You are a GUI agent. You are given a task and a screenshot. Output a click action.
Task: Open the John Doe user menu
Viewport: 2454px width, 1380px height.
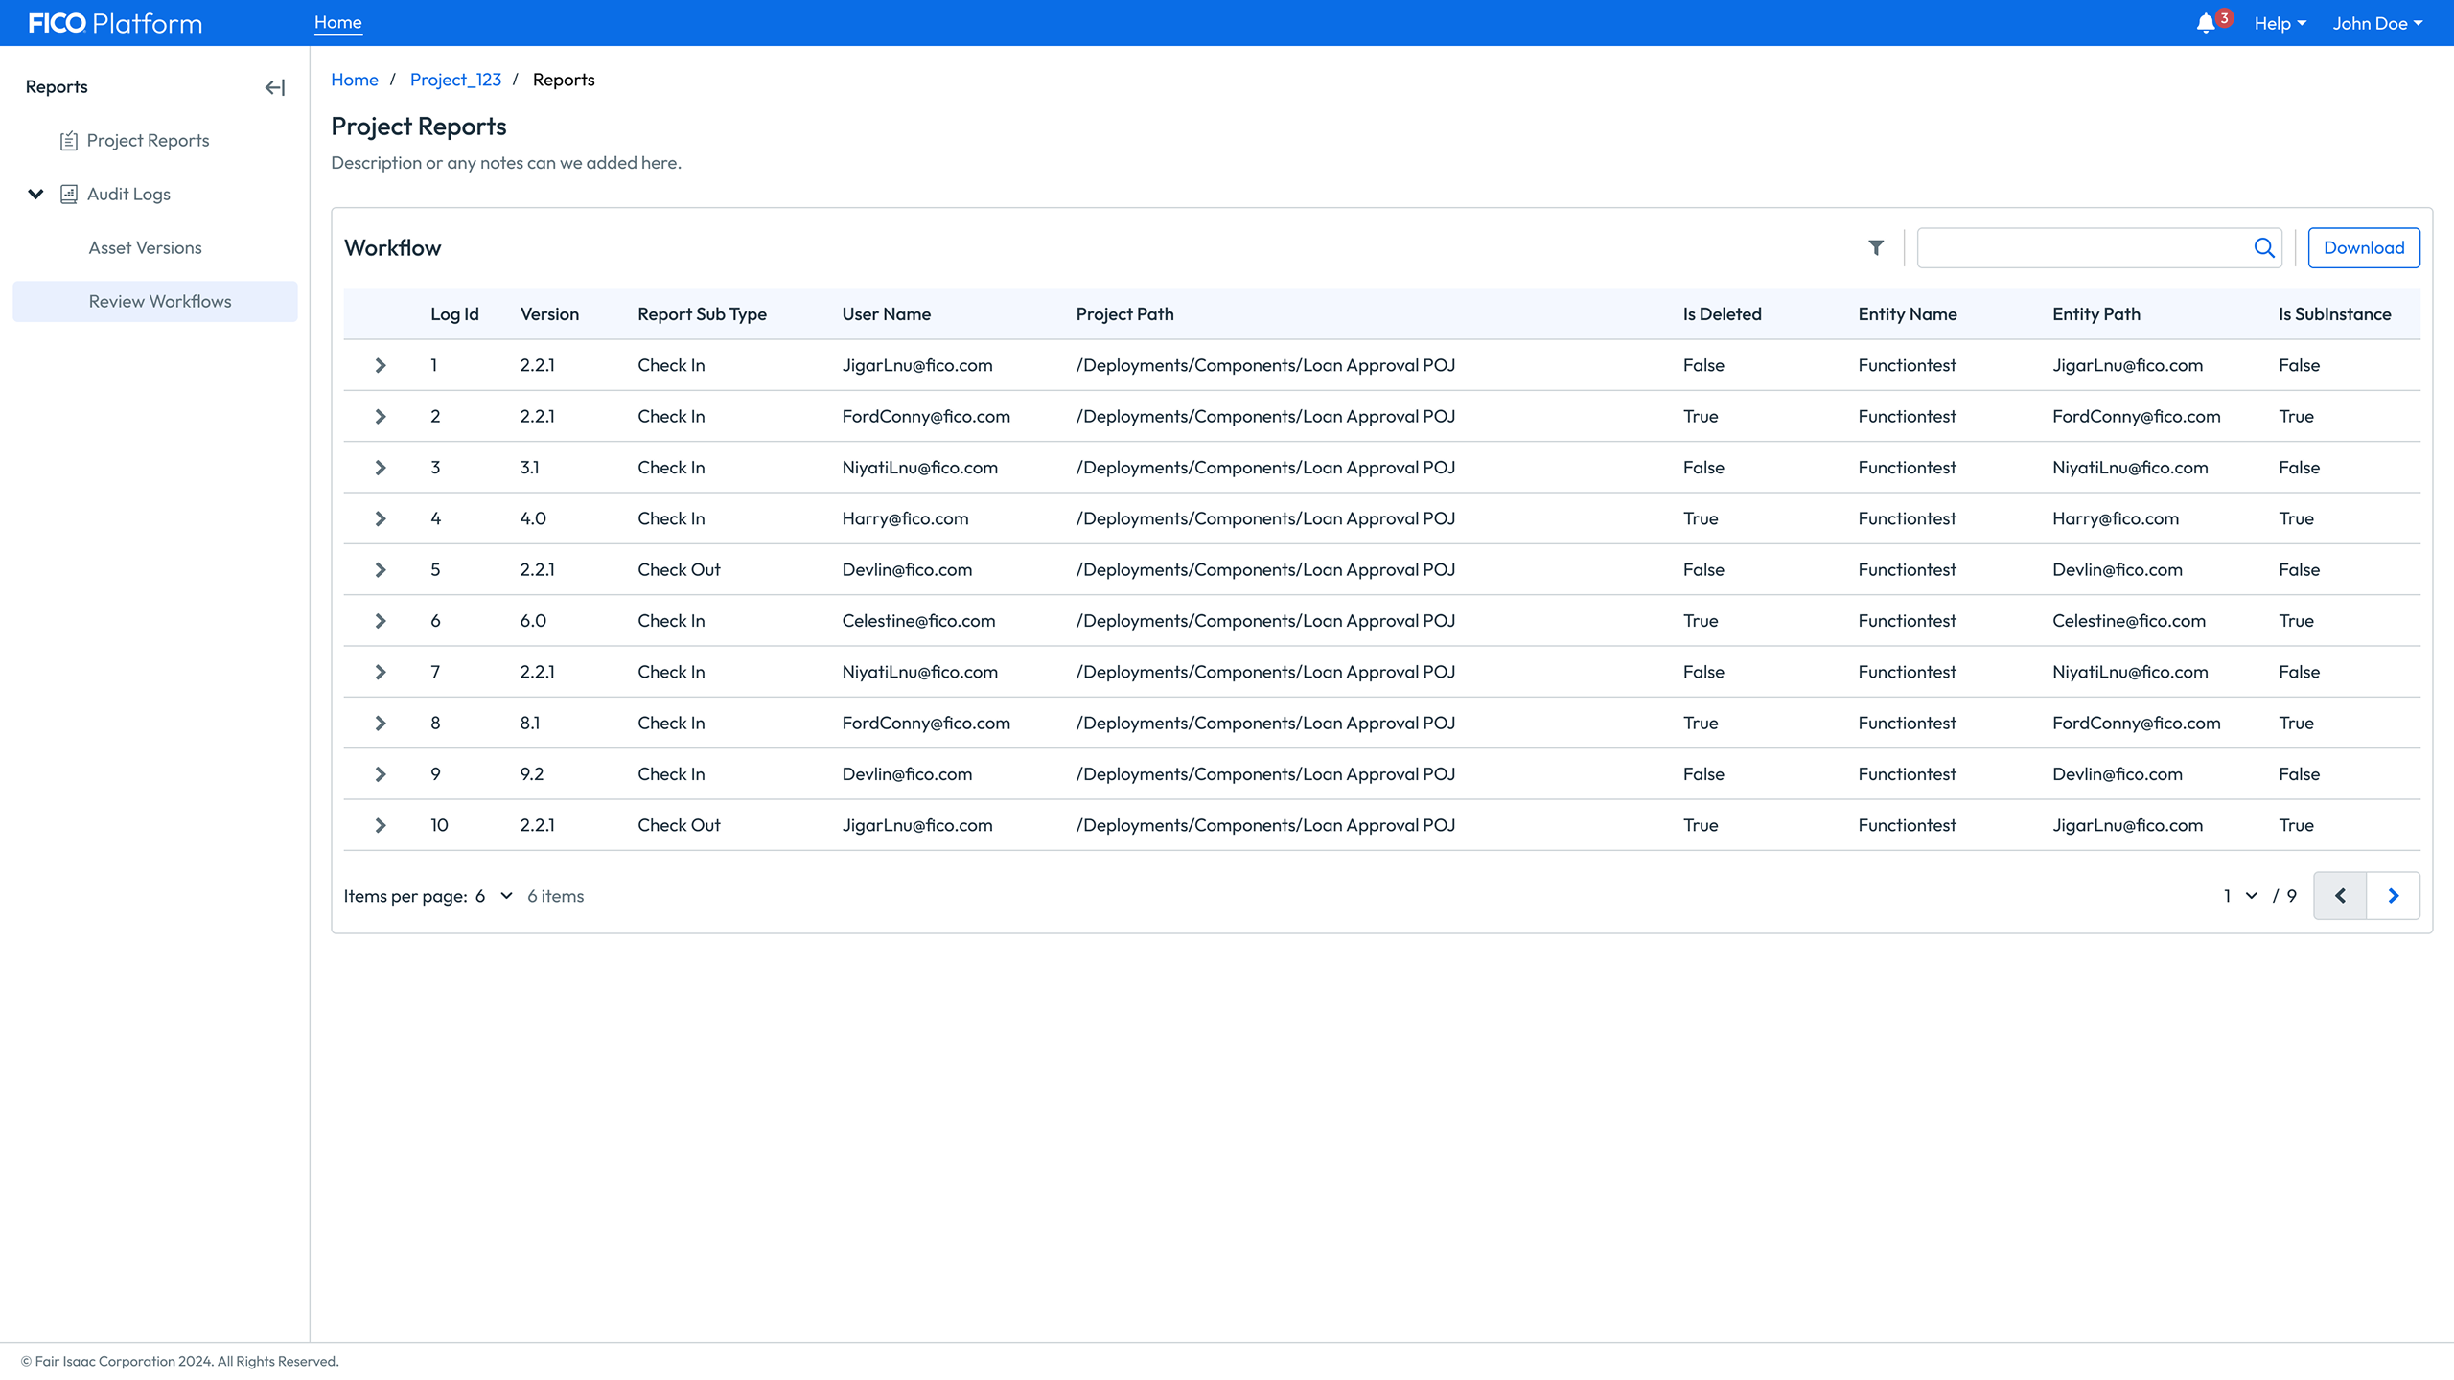[2377, 23]
